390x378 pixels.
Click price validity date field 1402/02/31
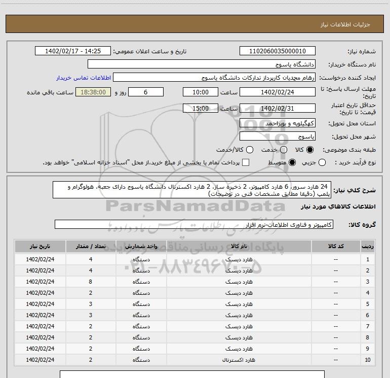[x=278, y=108]
